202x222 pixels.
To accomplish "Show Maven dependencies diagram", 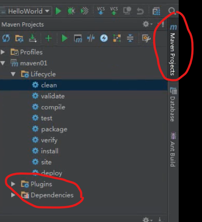I will [117, 38].
